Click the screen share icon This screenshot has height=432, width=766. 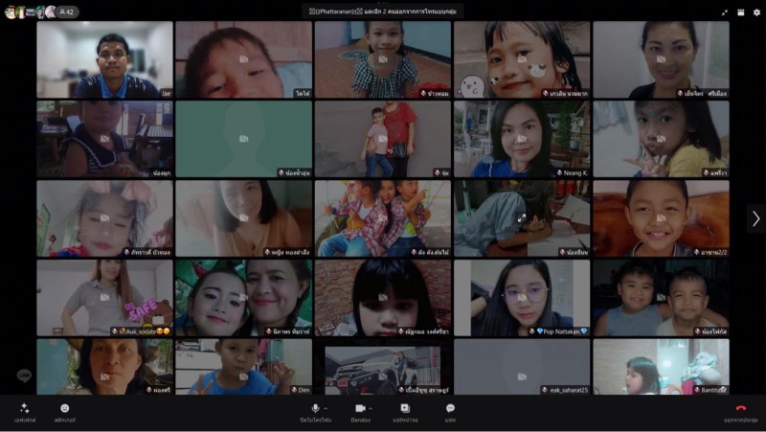405,409
